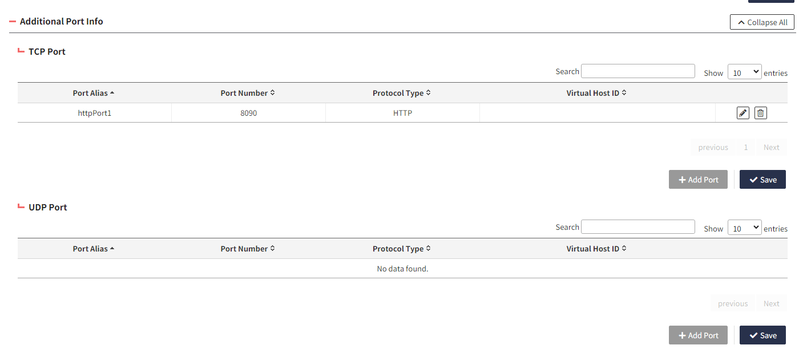
Task: Collapse the UDP Port subsection
Action: [x=22, y=207]
